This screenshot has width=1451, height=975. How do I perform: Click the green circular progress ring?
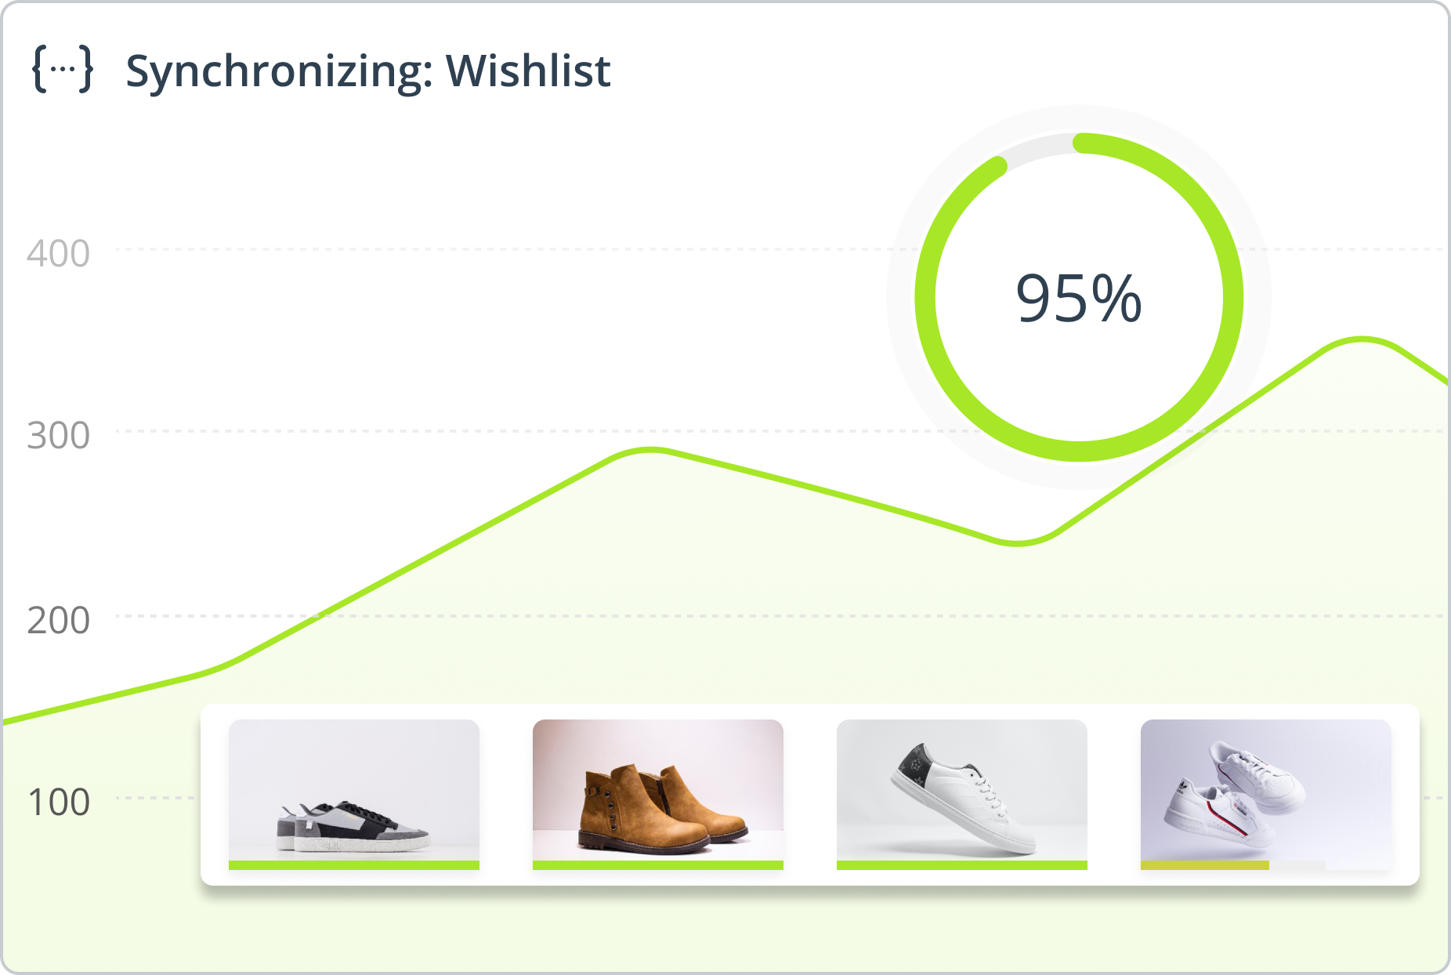click(x=1079, y=297)
